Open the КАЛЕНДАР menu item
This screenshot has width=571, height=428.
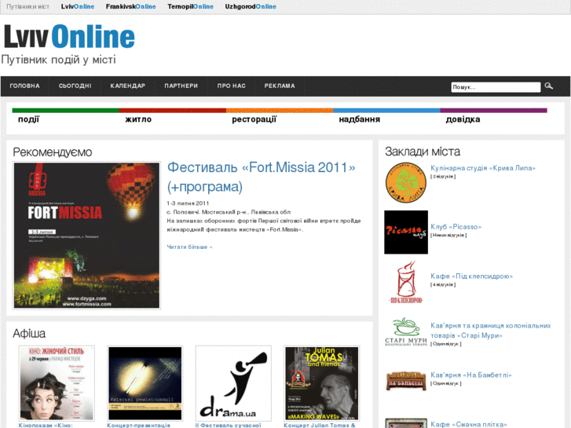pyautogui.click(x=128, y=86)
